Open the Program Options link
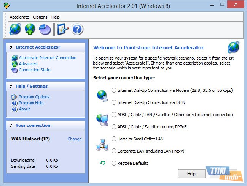 (x=34, y=97)
